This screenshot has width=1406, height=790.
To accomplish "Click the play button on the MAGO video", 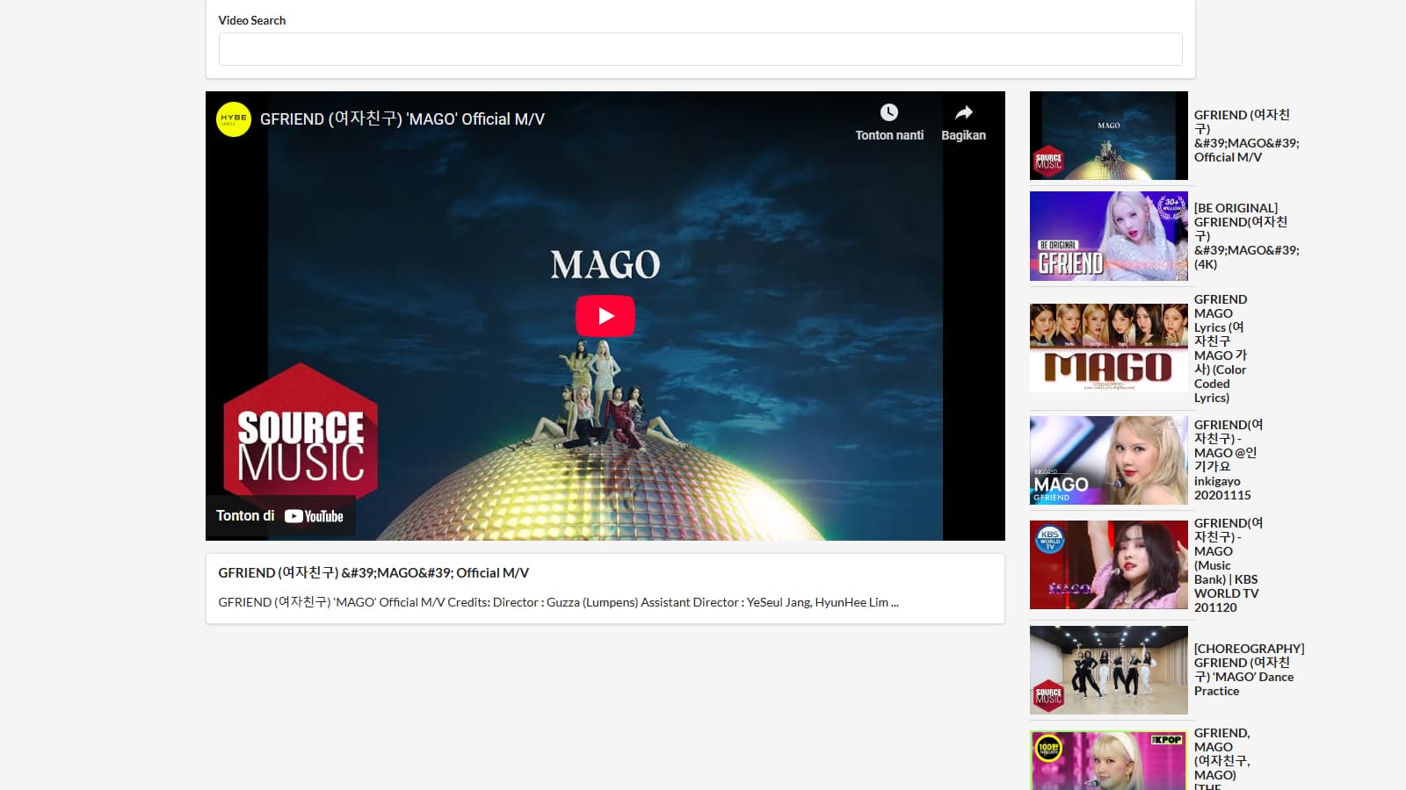I will [x=604, y=317].
